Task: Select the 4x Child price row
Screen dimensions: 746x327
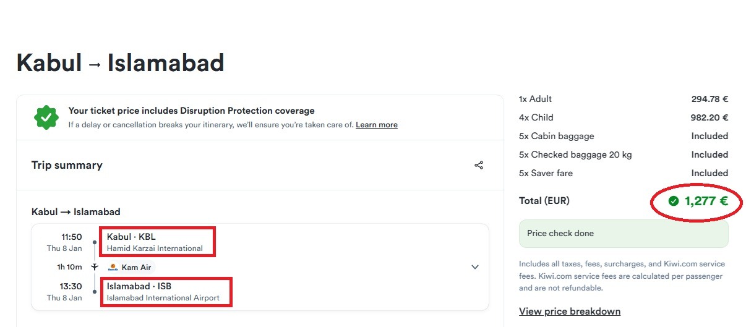Action: pos(624,117)
